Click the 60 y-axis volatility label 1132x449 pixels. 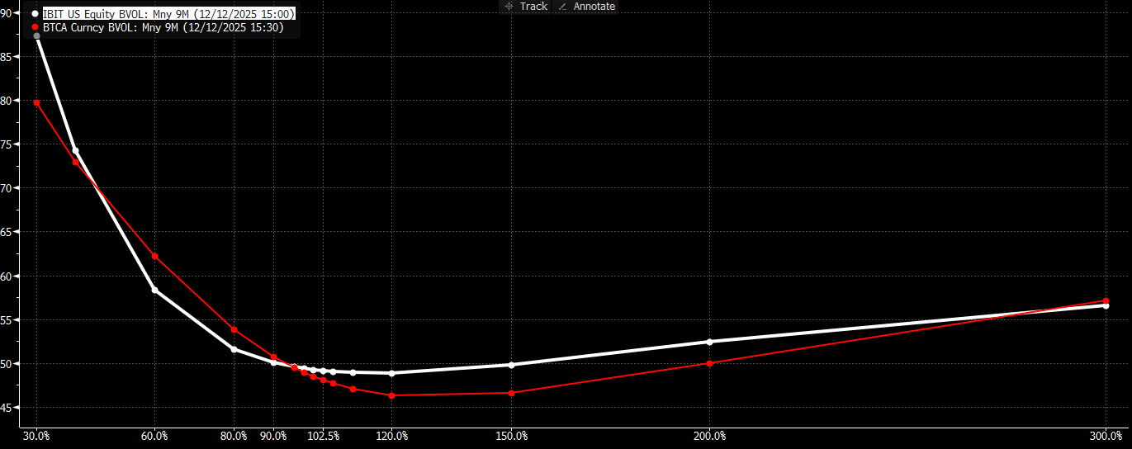(x=5, y=276)
